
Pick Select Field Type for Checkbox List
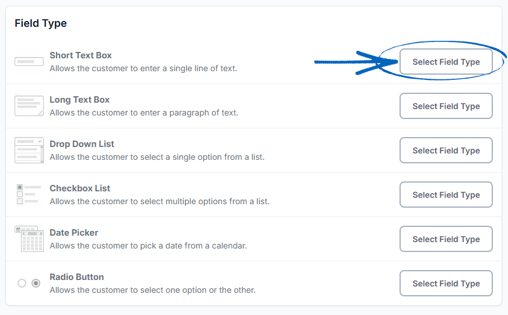click(x=446, y=195)
